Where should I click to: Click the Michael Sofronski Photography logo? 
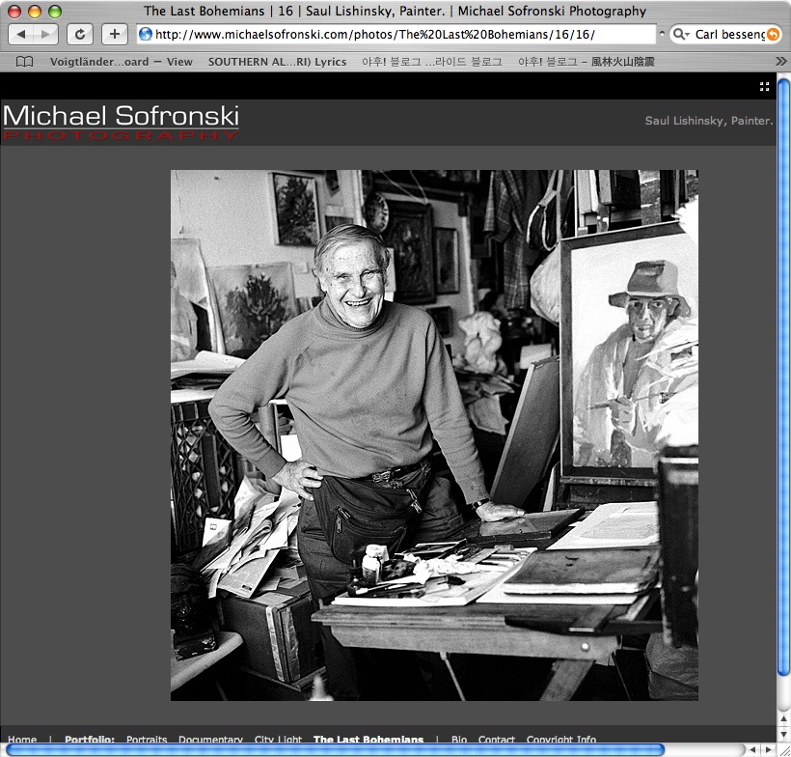click(x=121, y=123)
